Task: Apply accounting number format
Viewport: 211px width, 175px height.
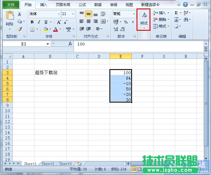Action: coord(116,22)
